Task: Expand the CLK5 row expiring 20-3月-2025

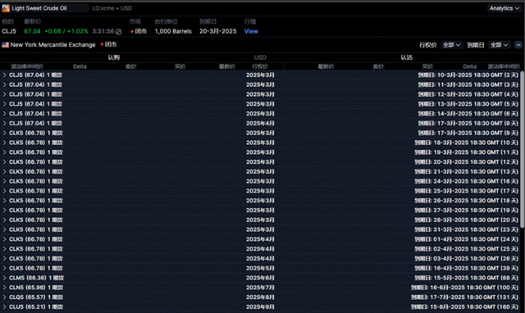Action: click(x=4, y=162)
